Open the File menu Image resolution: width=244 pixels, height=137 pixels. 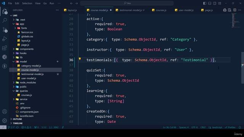[x=10, y=3]
